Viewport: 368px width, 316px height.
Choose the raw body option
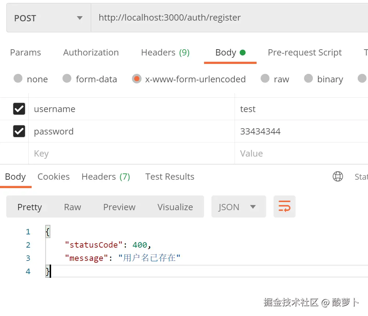265,79
